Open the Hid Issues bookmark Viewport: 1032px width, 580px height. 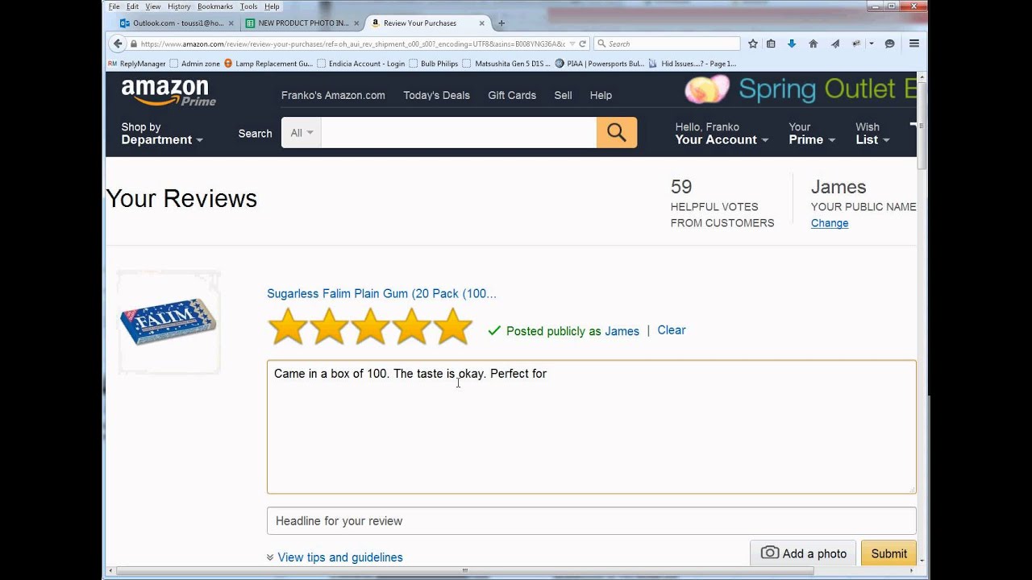(693, 64)
